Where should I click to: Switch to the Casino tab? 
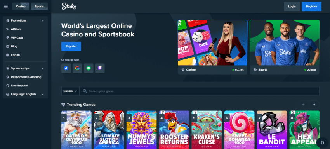pyautogui.click(x=21, y=7)
